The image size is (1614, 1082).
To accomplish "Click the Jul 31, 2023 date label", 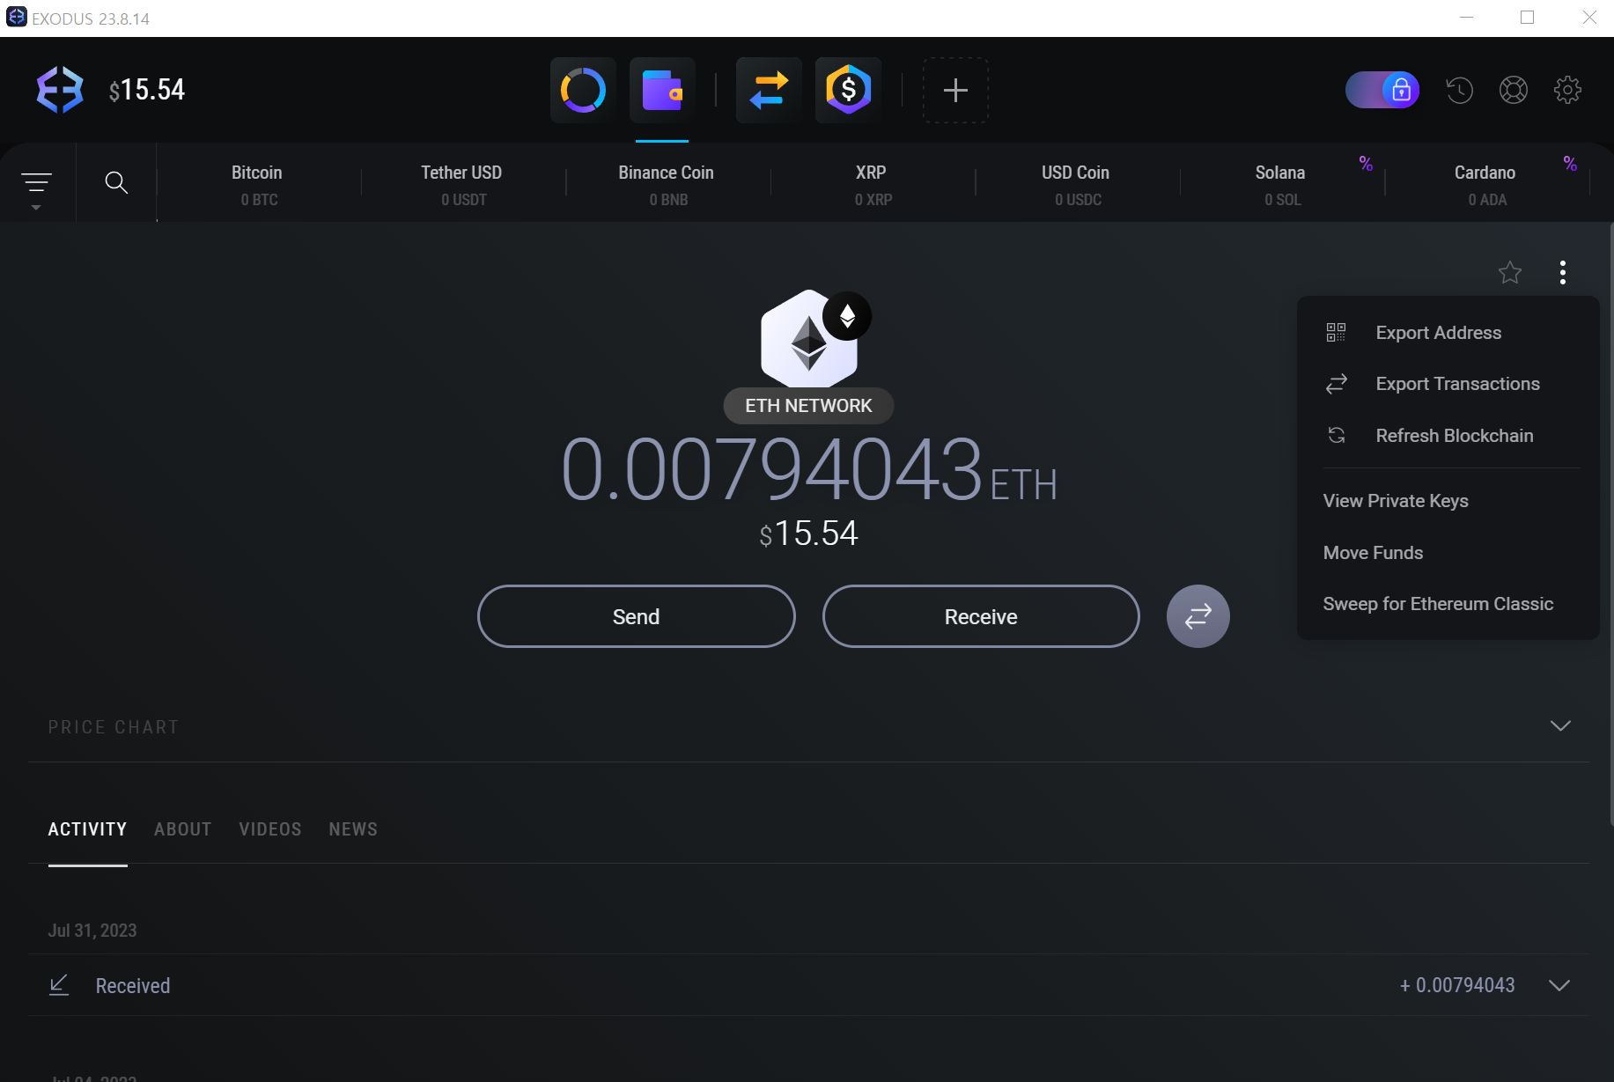I will pos(92,931).
